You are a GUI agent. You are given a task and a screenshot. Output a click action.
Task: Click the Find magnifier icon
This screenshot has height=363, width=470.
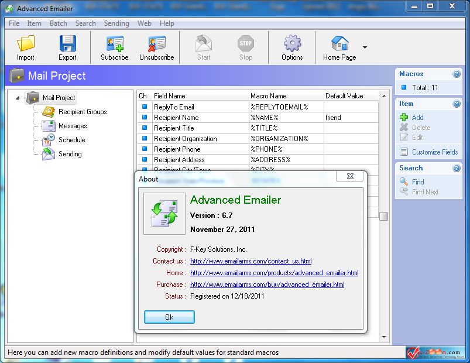404,181
